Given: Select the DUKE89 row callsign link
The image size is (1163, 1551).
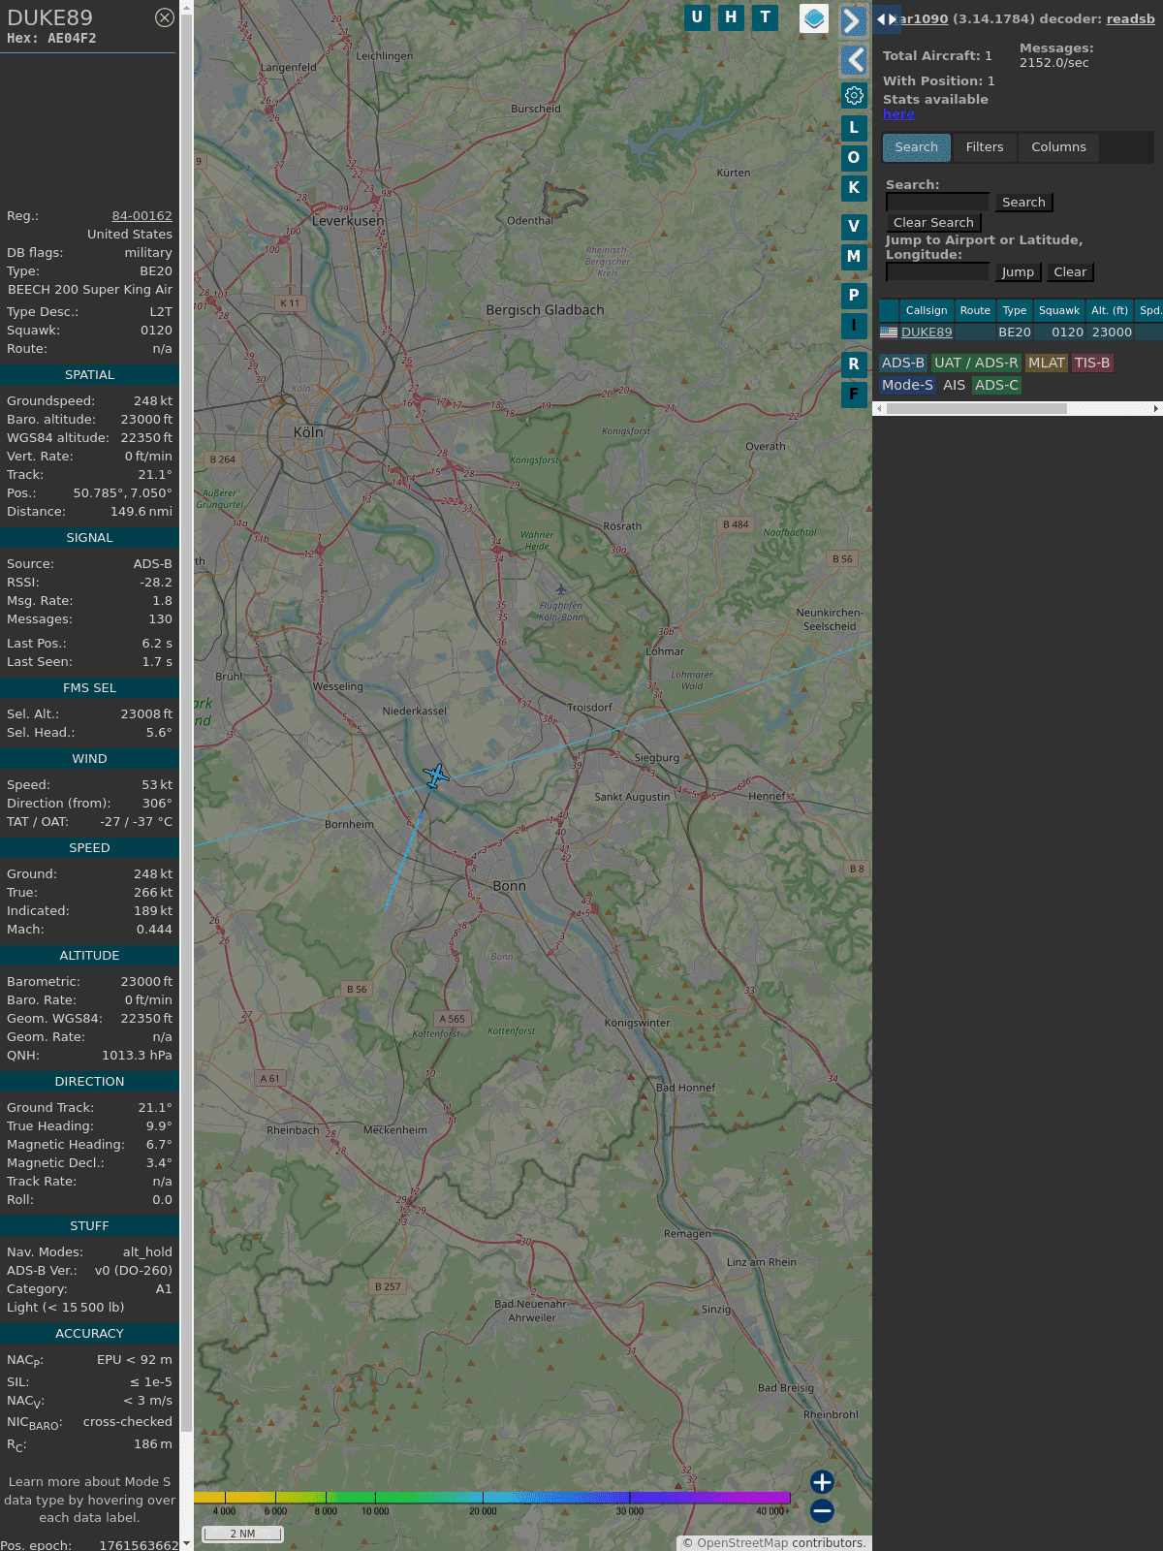Looking at the screenshot, I should pos(927,332).
